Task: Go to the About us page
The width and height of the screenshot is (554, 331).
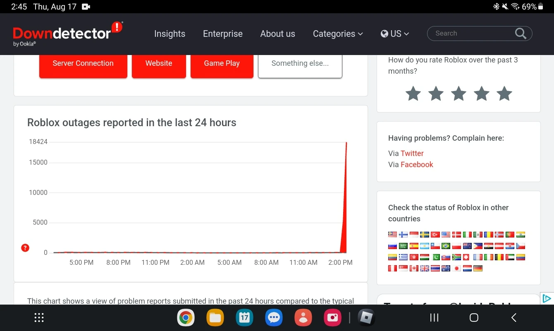Action: pos(277,34)
